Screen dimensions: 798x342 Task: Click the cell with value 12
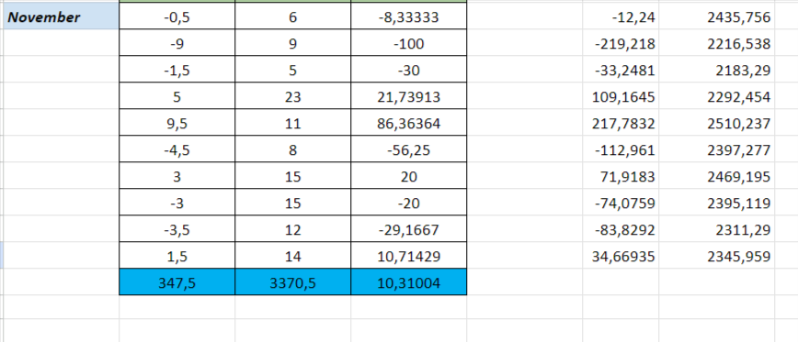(x=292, y=229)
